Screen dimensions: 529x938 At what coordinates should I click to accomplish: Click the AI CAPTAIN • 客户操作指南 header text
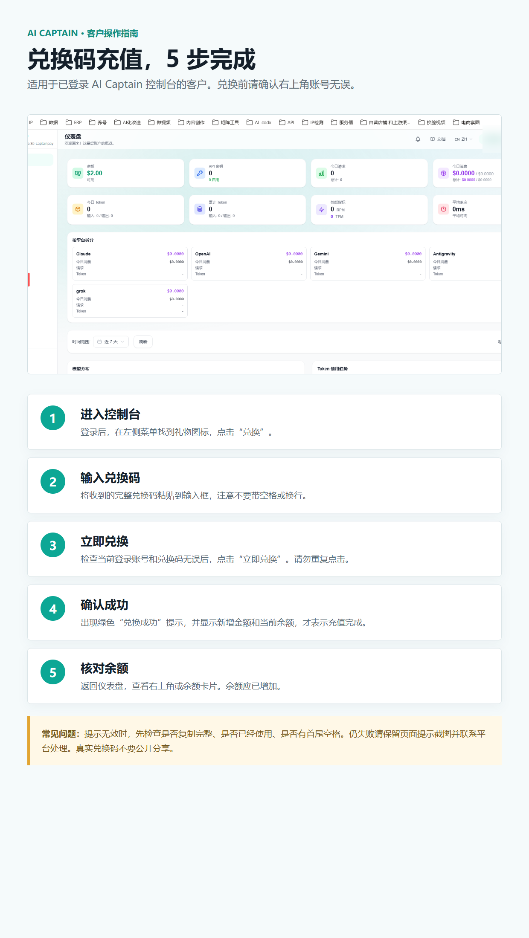click(83, 33)
